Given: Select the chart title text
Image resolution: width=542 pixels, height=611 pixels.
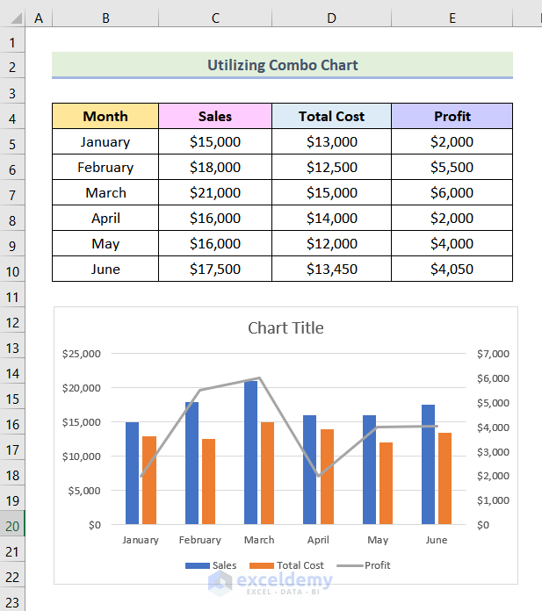Looking at the screenshot, I should [285, 328].
